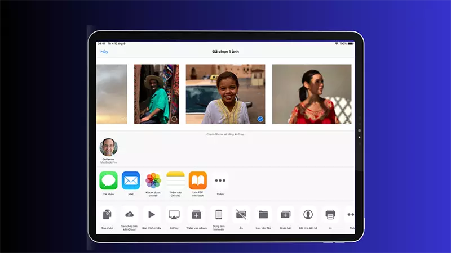Save to Files (Lưu vào Tệp)
Screen dimensions: 451x253
pos(263,215)
